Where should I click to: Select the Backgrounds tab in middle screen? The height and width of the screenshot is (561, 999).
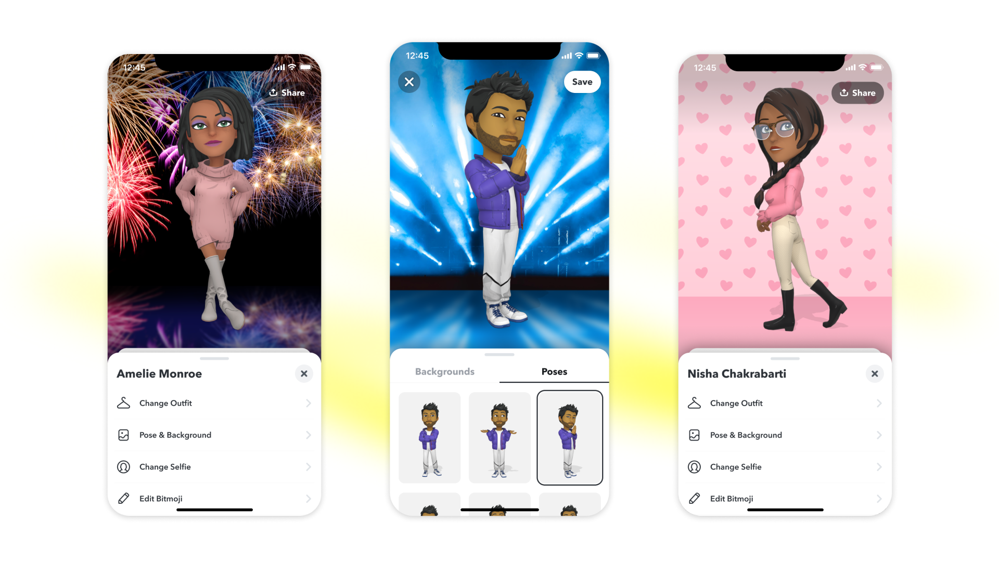[445, 371]
